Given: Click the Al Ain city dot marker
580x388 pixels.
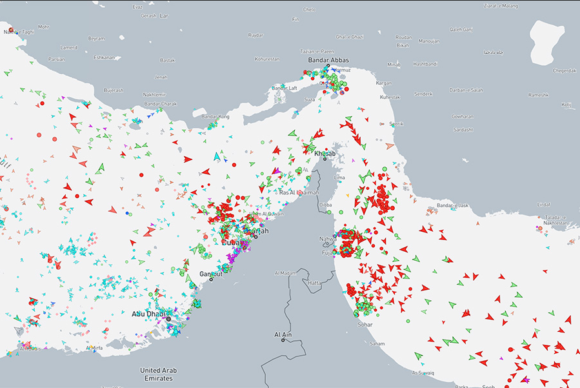Looking at the screenshot, I should (x=283, y=340).
